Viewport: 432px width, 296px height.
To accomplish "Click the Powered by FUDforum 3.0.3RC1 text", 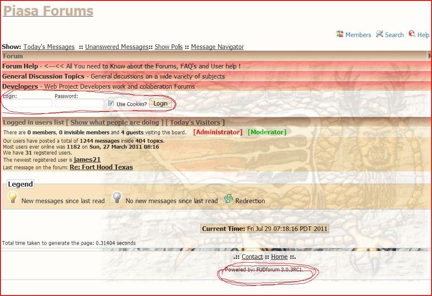I will (x=264, y=269).
